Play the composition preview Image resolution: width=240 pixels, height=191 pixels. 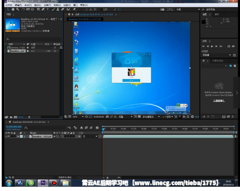[212, 46]
